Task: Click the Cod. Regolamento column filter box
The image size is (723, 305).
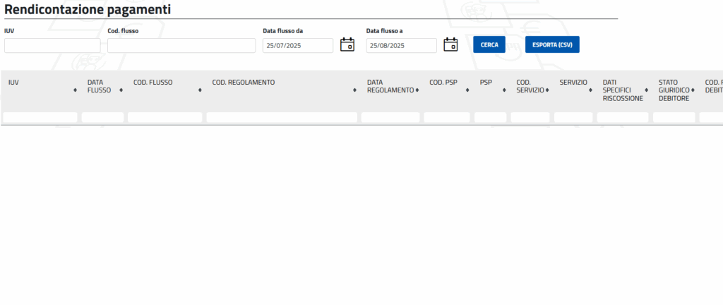Action: click(x=282, y=117)
